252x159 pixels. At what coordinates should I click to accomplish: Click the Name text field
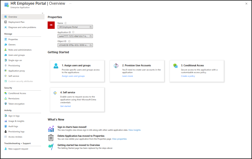pyautogui.click(x=75, y=27)
